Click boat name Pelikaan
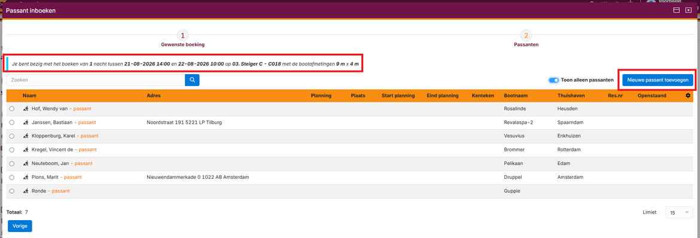This screenshot has width=700, height=238. (x=514, y=163)
